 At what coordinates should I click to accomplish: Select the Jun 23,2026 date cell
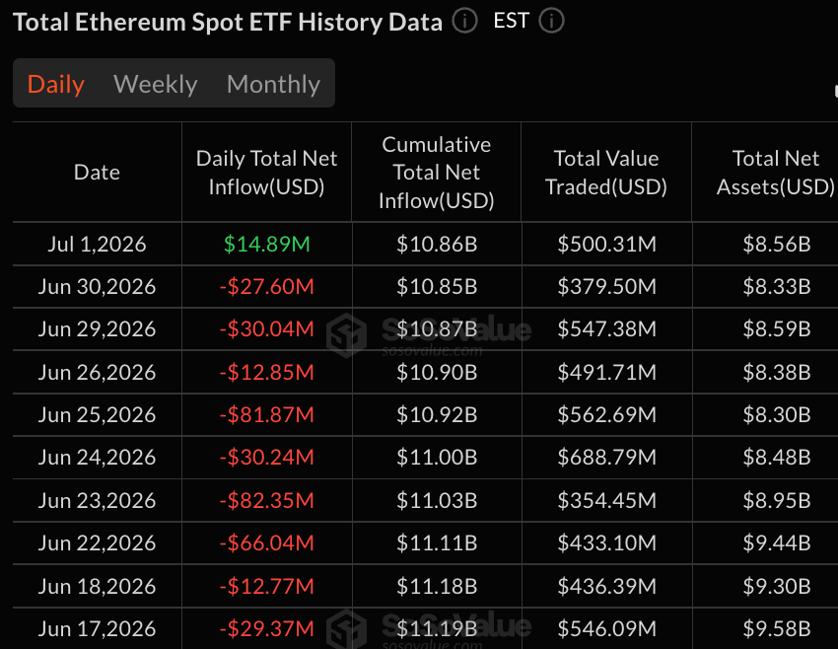(x=97, y=500)
